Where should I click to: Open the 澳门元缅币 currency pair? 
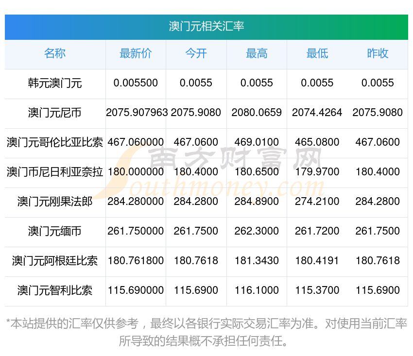(x=55, y=231)
